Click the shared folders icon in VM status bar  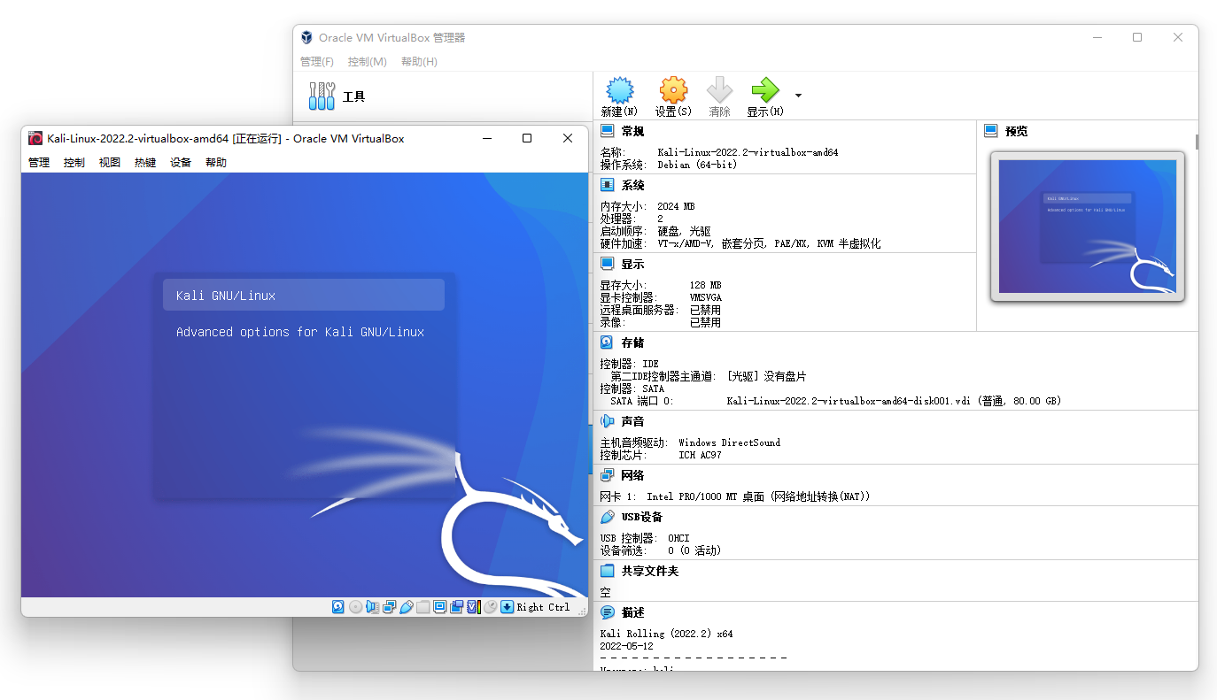pyautogui.click(x=423, y=606)
